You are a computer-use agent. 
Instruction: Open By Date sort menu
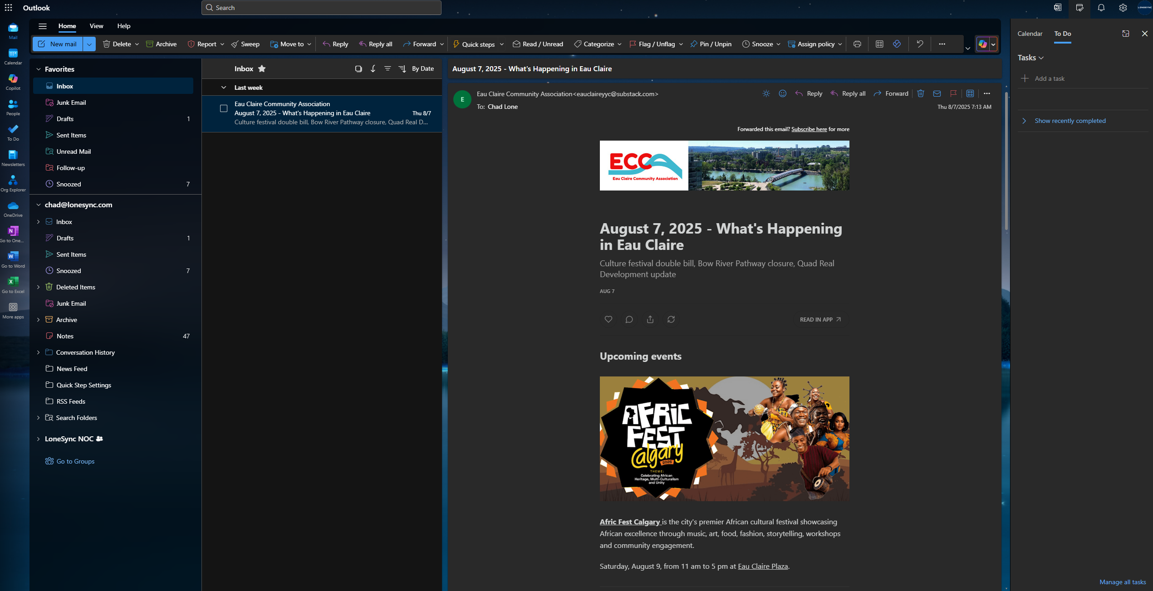point(423,68)
